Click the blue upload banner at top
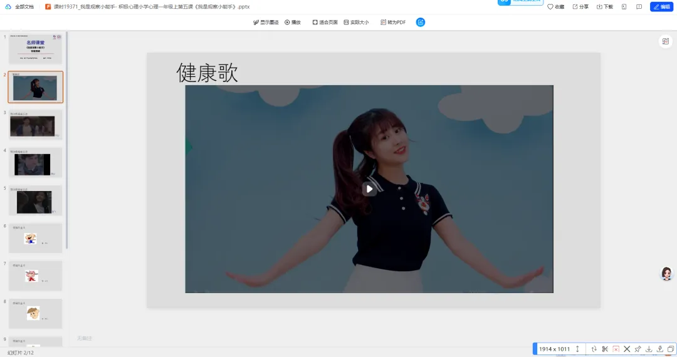The height and width of the screenshot is (357, 677). (x=520, y=2)
